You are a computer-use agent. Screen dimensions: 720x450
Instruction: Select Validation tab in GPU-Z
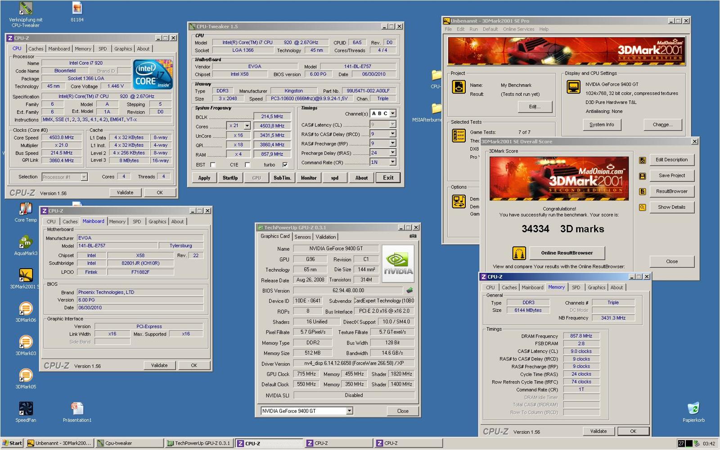(x=325, y=237)
